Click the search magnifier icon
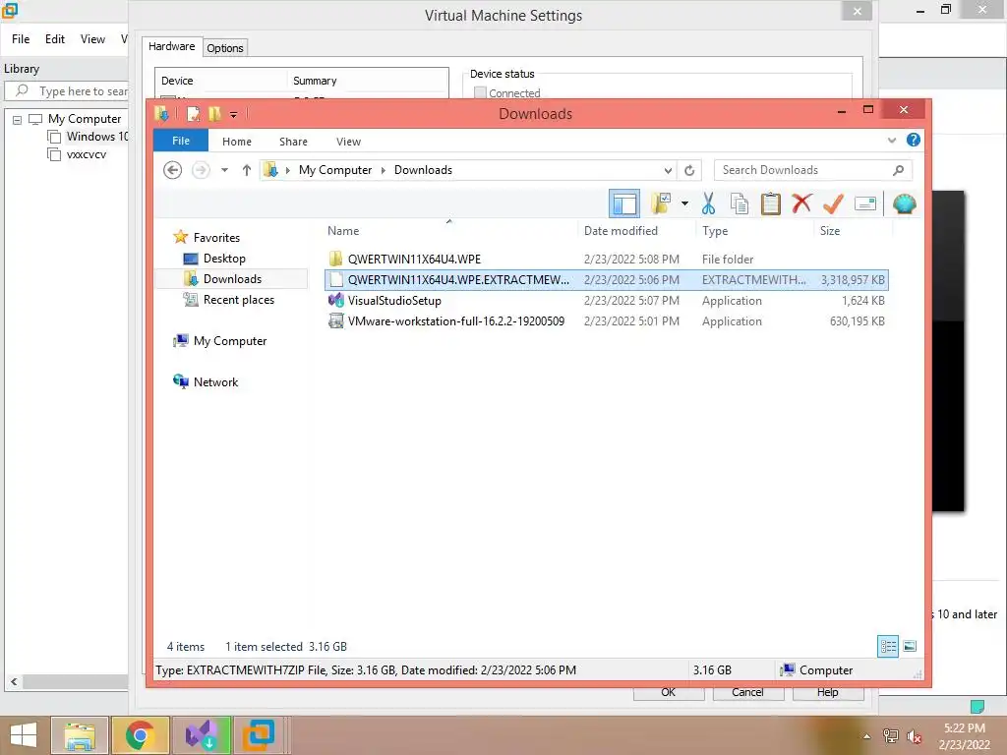Viewport: 1007px width, 755px height. [899, 170]
